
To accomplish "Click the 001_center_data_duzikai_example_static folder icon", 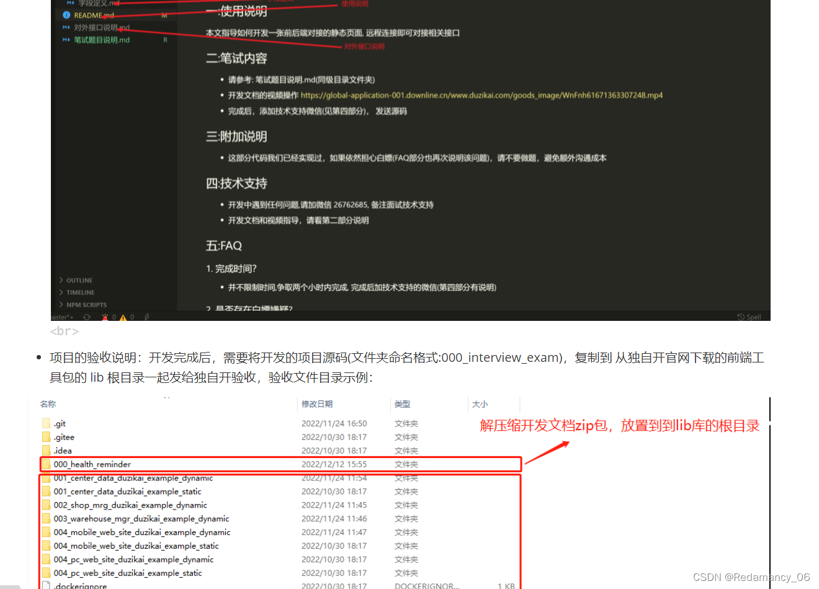I will tap(46, 492).
